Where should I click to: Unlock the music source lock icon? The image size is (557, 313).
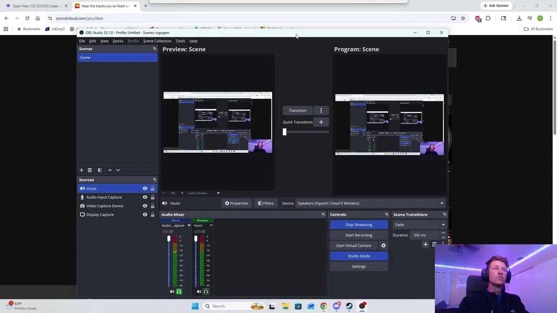coord(152,189)
